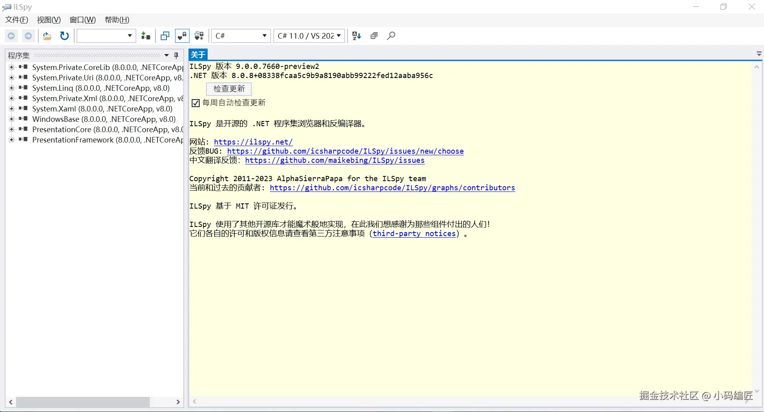Viewport: 764px width, 412px height.
Task: Click the assembly panel scroll-left arrow
Action: click(11, 402)
